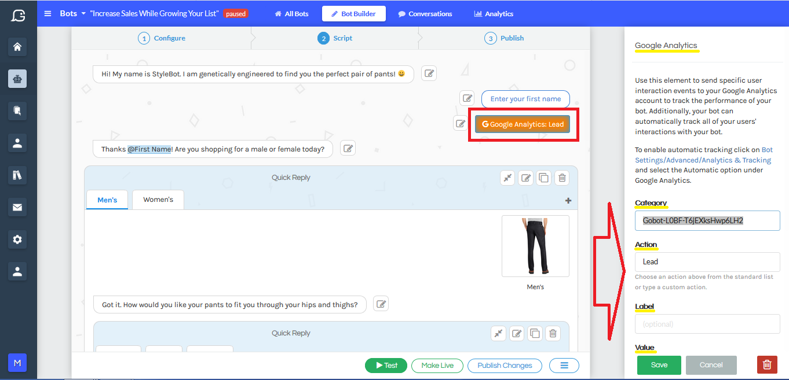The width and height of the screenshot is (789, 380).
Task: Click the 'Enter your first name' input bubble
Action: pyautogui.click(x=525, y=99)
